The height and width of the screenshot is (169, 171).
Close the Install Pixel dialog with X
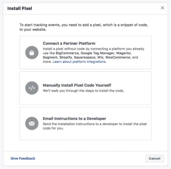162,8
